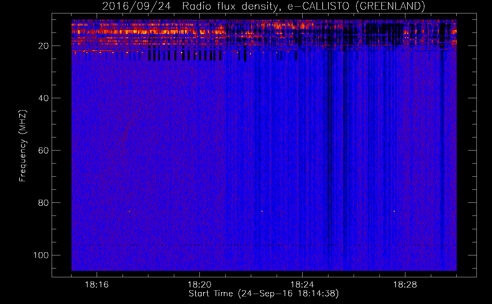Click the plot title "2016/09/24 Radio flux density, e-CALLISTO (GREENLAND)"
The image size is (492, 304).
pos(263,6)
